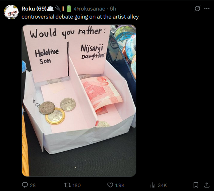
Task: Like the tweet with the heart icon
Action: tap(110, 185)
